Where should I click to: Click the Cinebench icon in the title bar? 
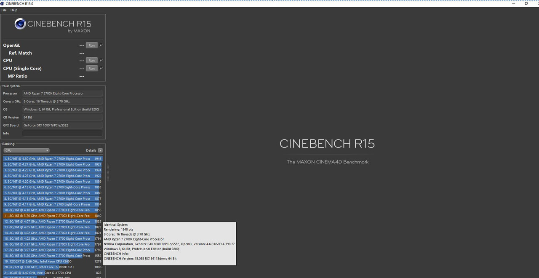[x=3, y=3]
